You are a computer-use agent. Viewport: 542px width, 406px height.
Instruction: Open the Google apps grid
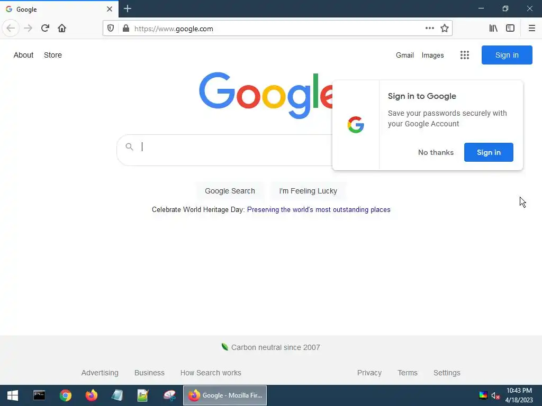(x=465, y=55)
